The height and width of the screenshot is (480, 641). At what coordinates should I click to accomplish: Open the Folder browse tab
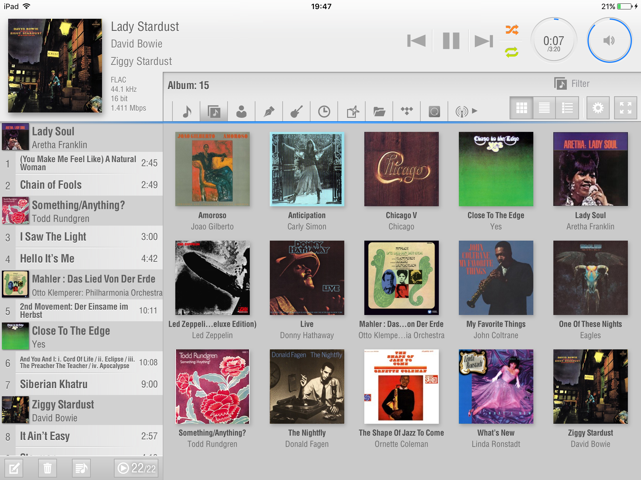point(379,111)
